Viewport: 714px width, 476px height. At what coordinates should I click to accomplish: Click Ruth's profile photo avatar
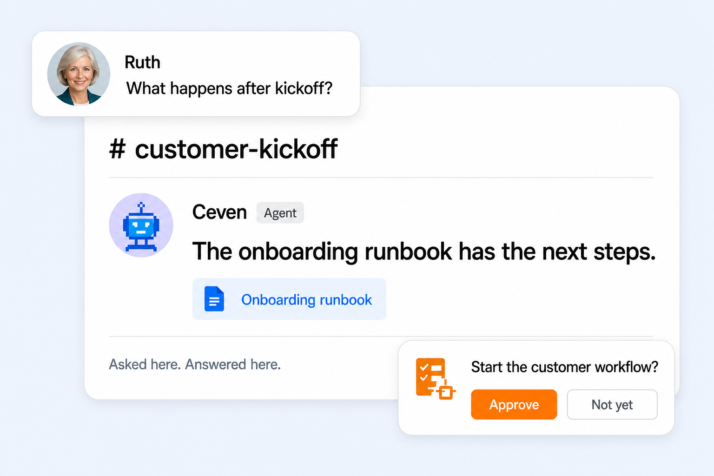(x=79, y=74)
